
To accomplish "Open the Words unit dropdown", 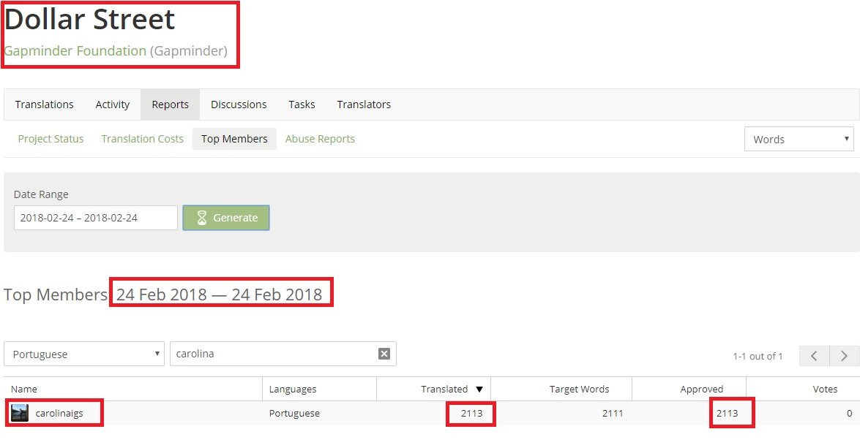I will click(x=799, y=139).
